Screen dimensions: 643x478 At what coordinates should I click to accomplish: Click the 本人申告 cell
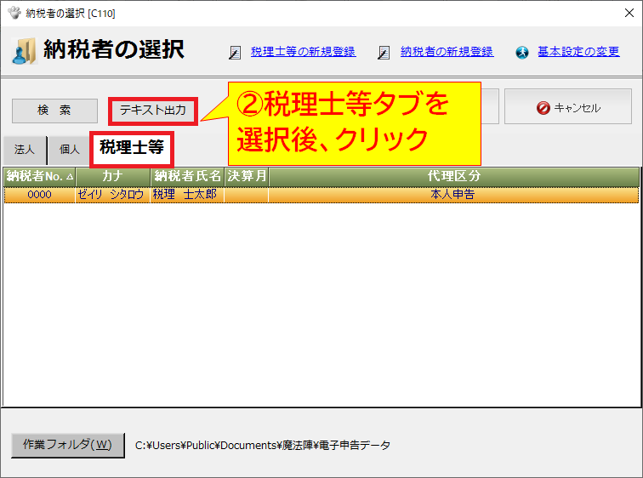point(453,194)
